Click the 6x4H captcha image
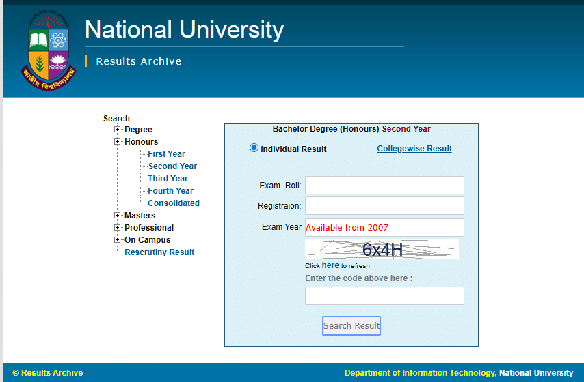The image size is (584, 382). click(x=382, y=249)
